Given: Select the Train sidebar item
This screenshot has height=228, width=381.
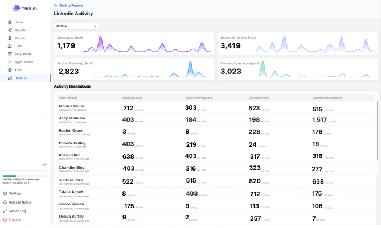Looking at the screenshot, I should [x=19, y=70].
